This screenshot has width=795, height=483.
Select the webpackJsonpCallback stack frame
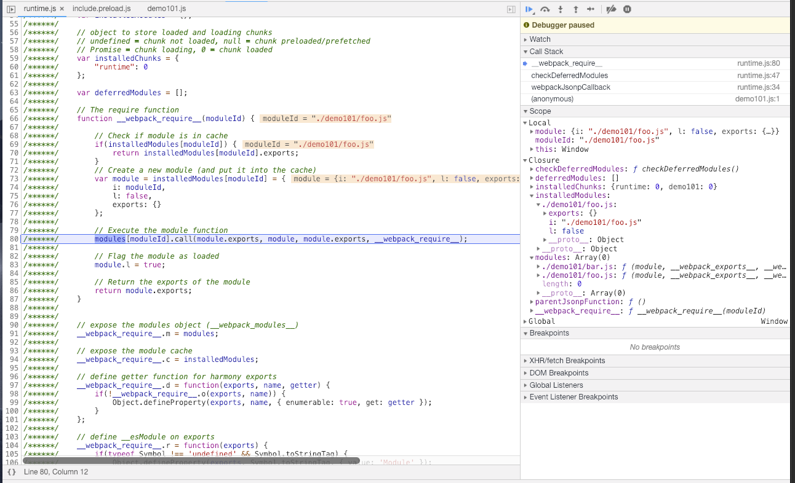tap(572, 87)
